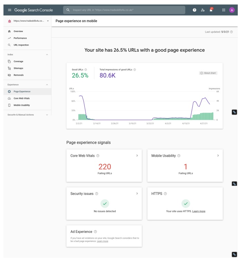Open Mobile Usability in sidebar
244x263 pixels.
(x=22, y=105)
